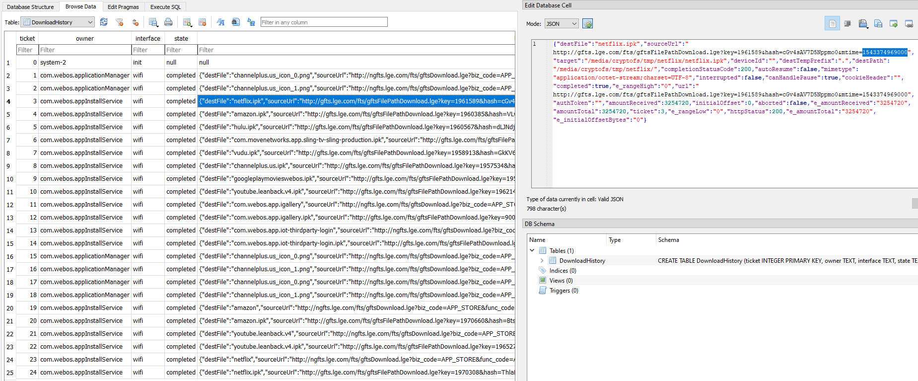
Task: Expand the DownloadHistory tree node
Action: point(542,261)
